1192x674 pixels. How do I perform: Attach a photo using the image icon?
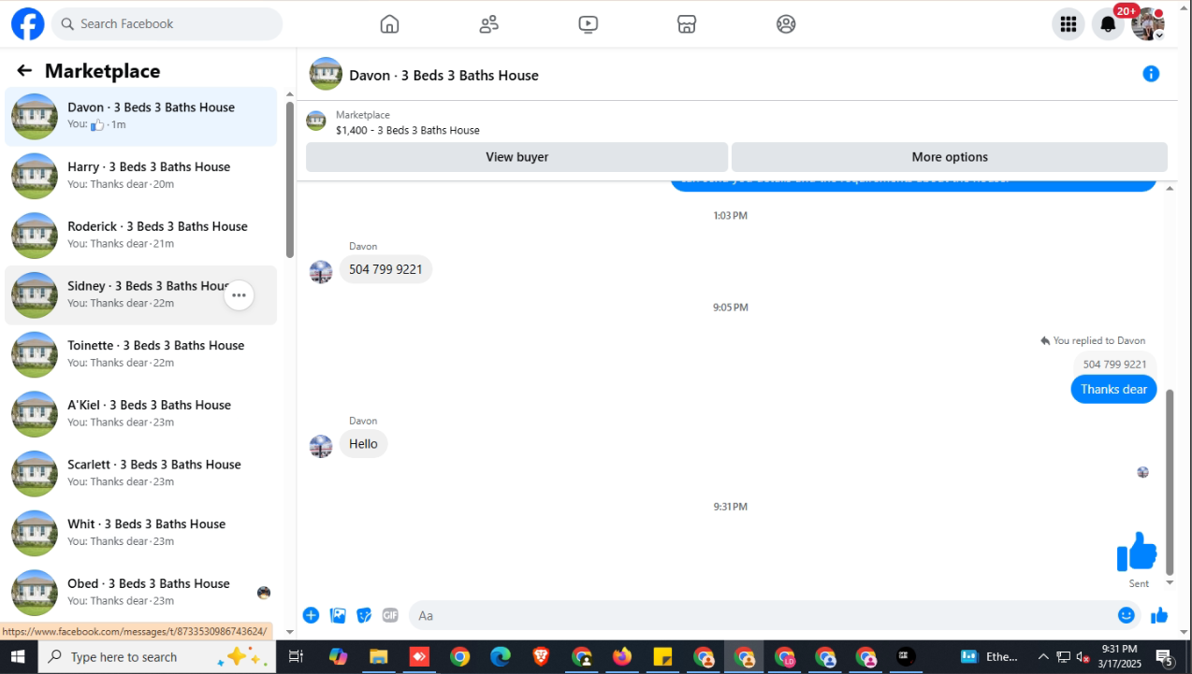pyautogui.click(x=338, y=615)
